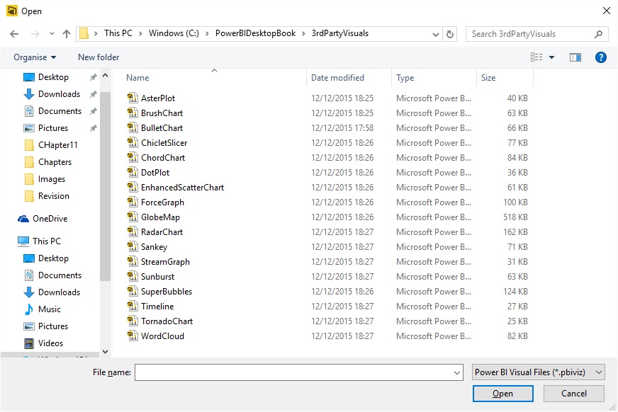Click the StreamGraph file icon
Screen dimensions: 618x412
133,262
